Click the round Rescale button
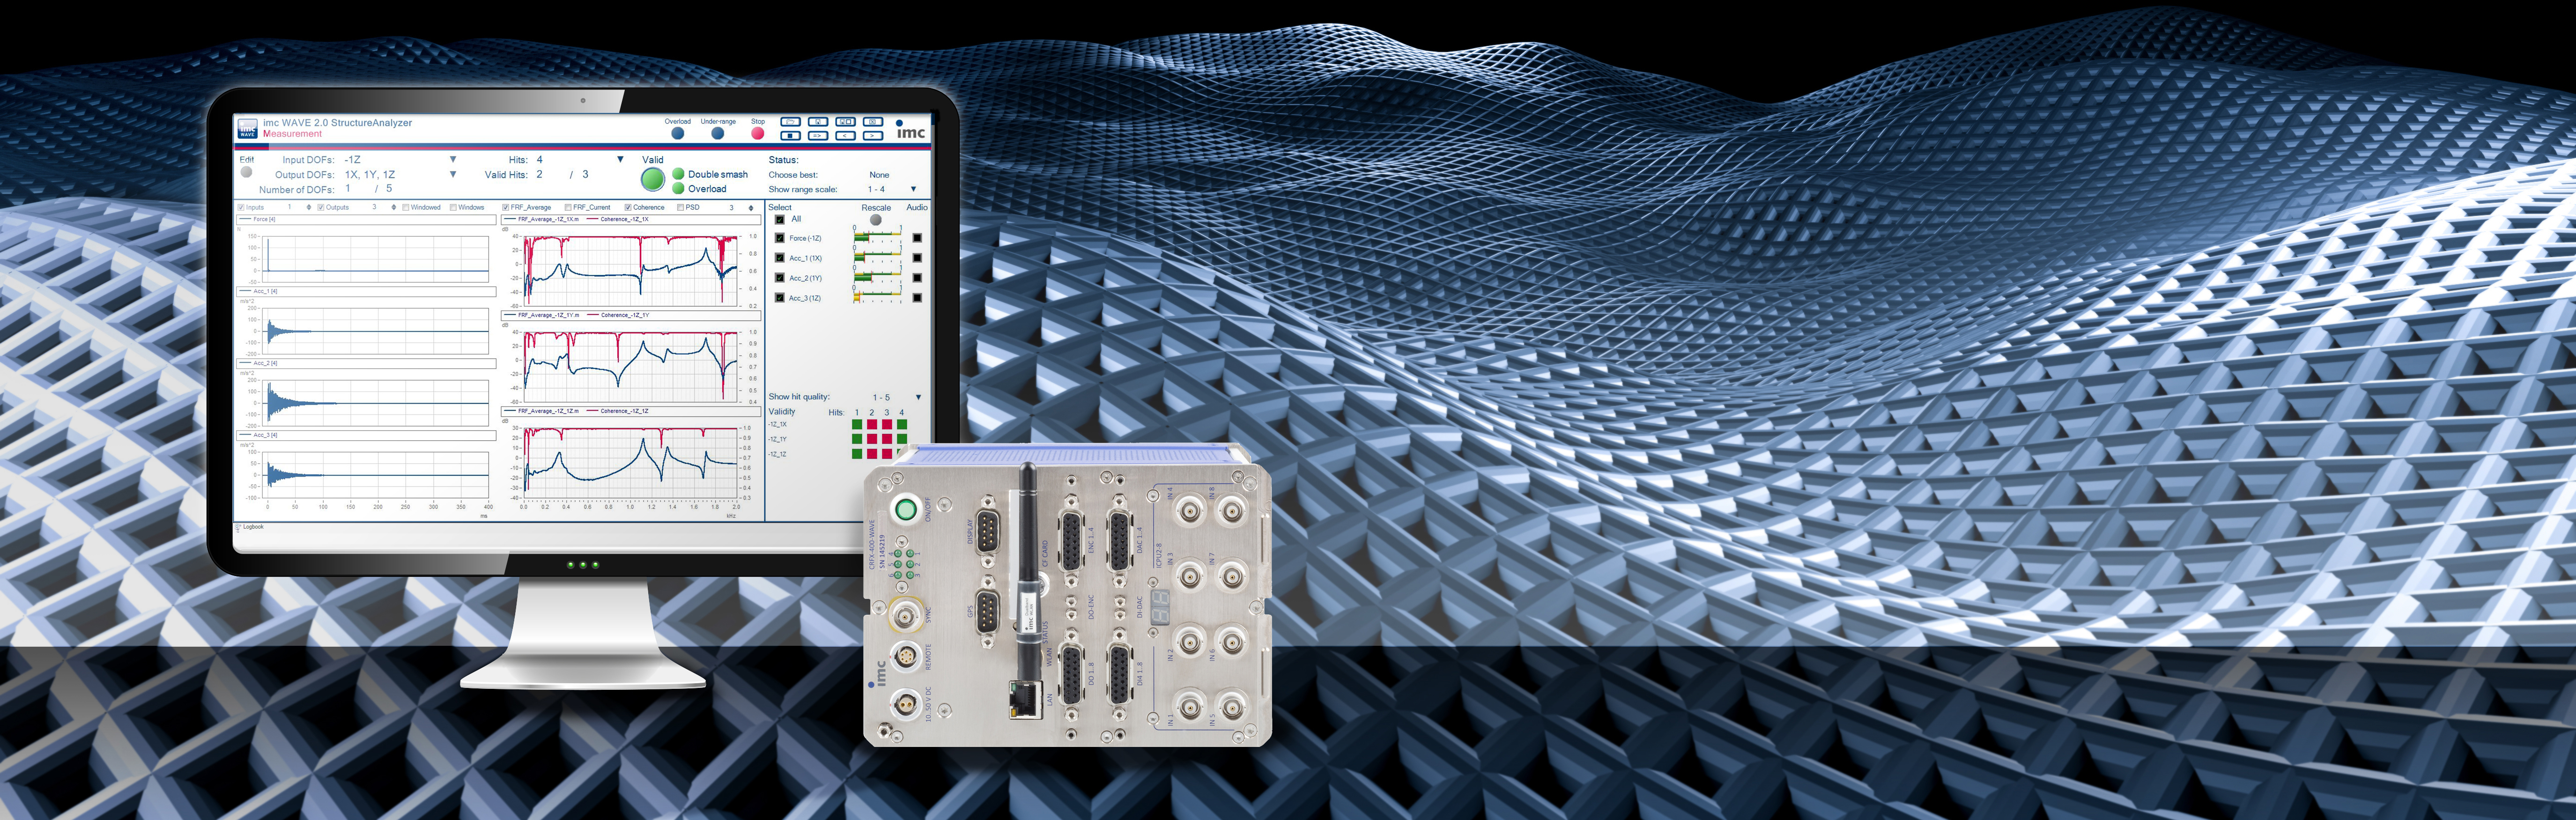 pyautogui.click(x=876, y=220)
